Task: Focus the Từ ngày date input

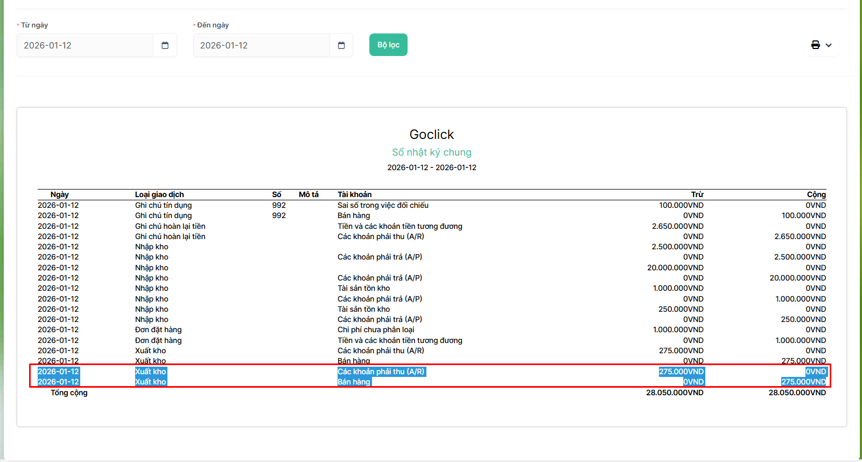Action: coord(85,45)
